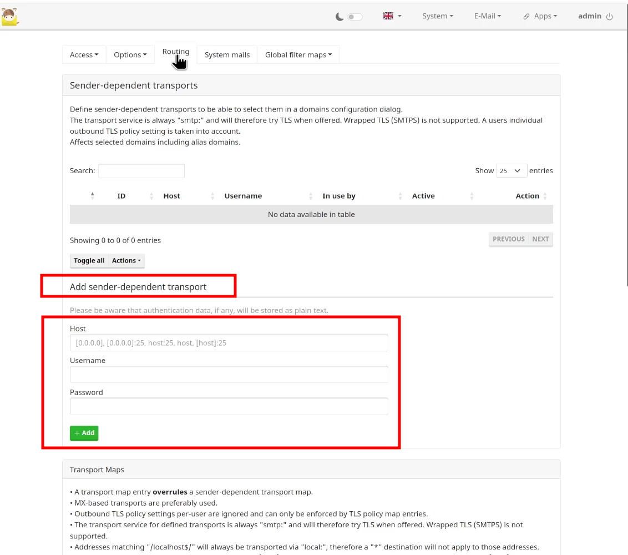Click the Toggle all button
This screenshot has width=628, height=555.
89,260
